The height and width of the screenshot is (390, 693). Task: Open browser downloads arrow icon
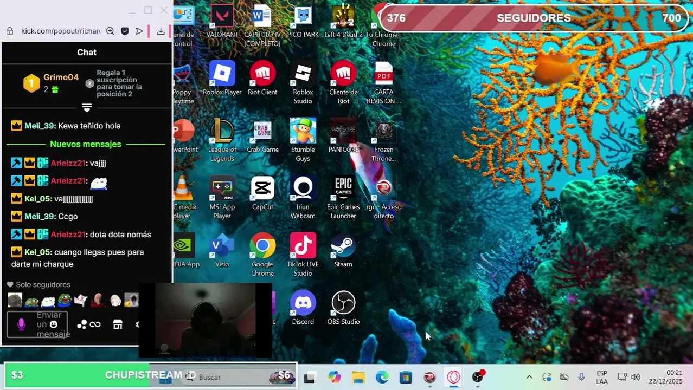tap(161, 31)
